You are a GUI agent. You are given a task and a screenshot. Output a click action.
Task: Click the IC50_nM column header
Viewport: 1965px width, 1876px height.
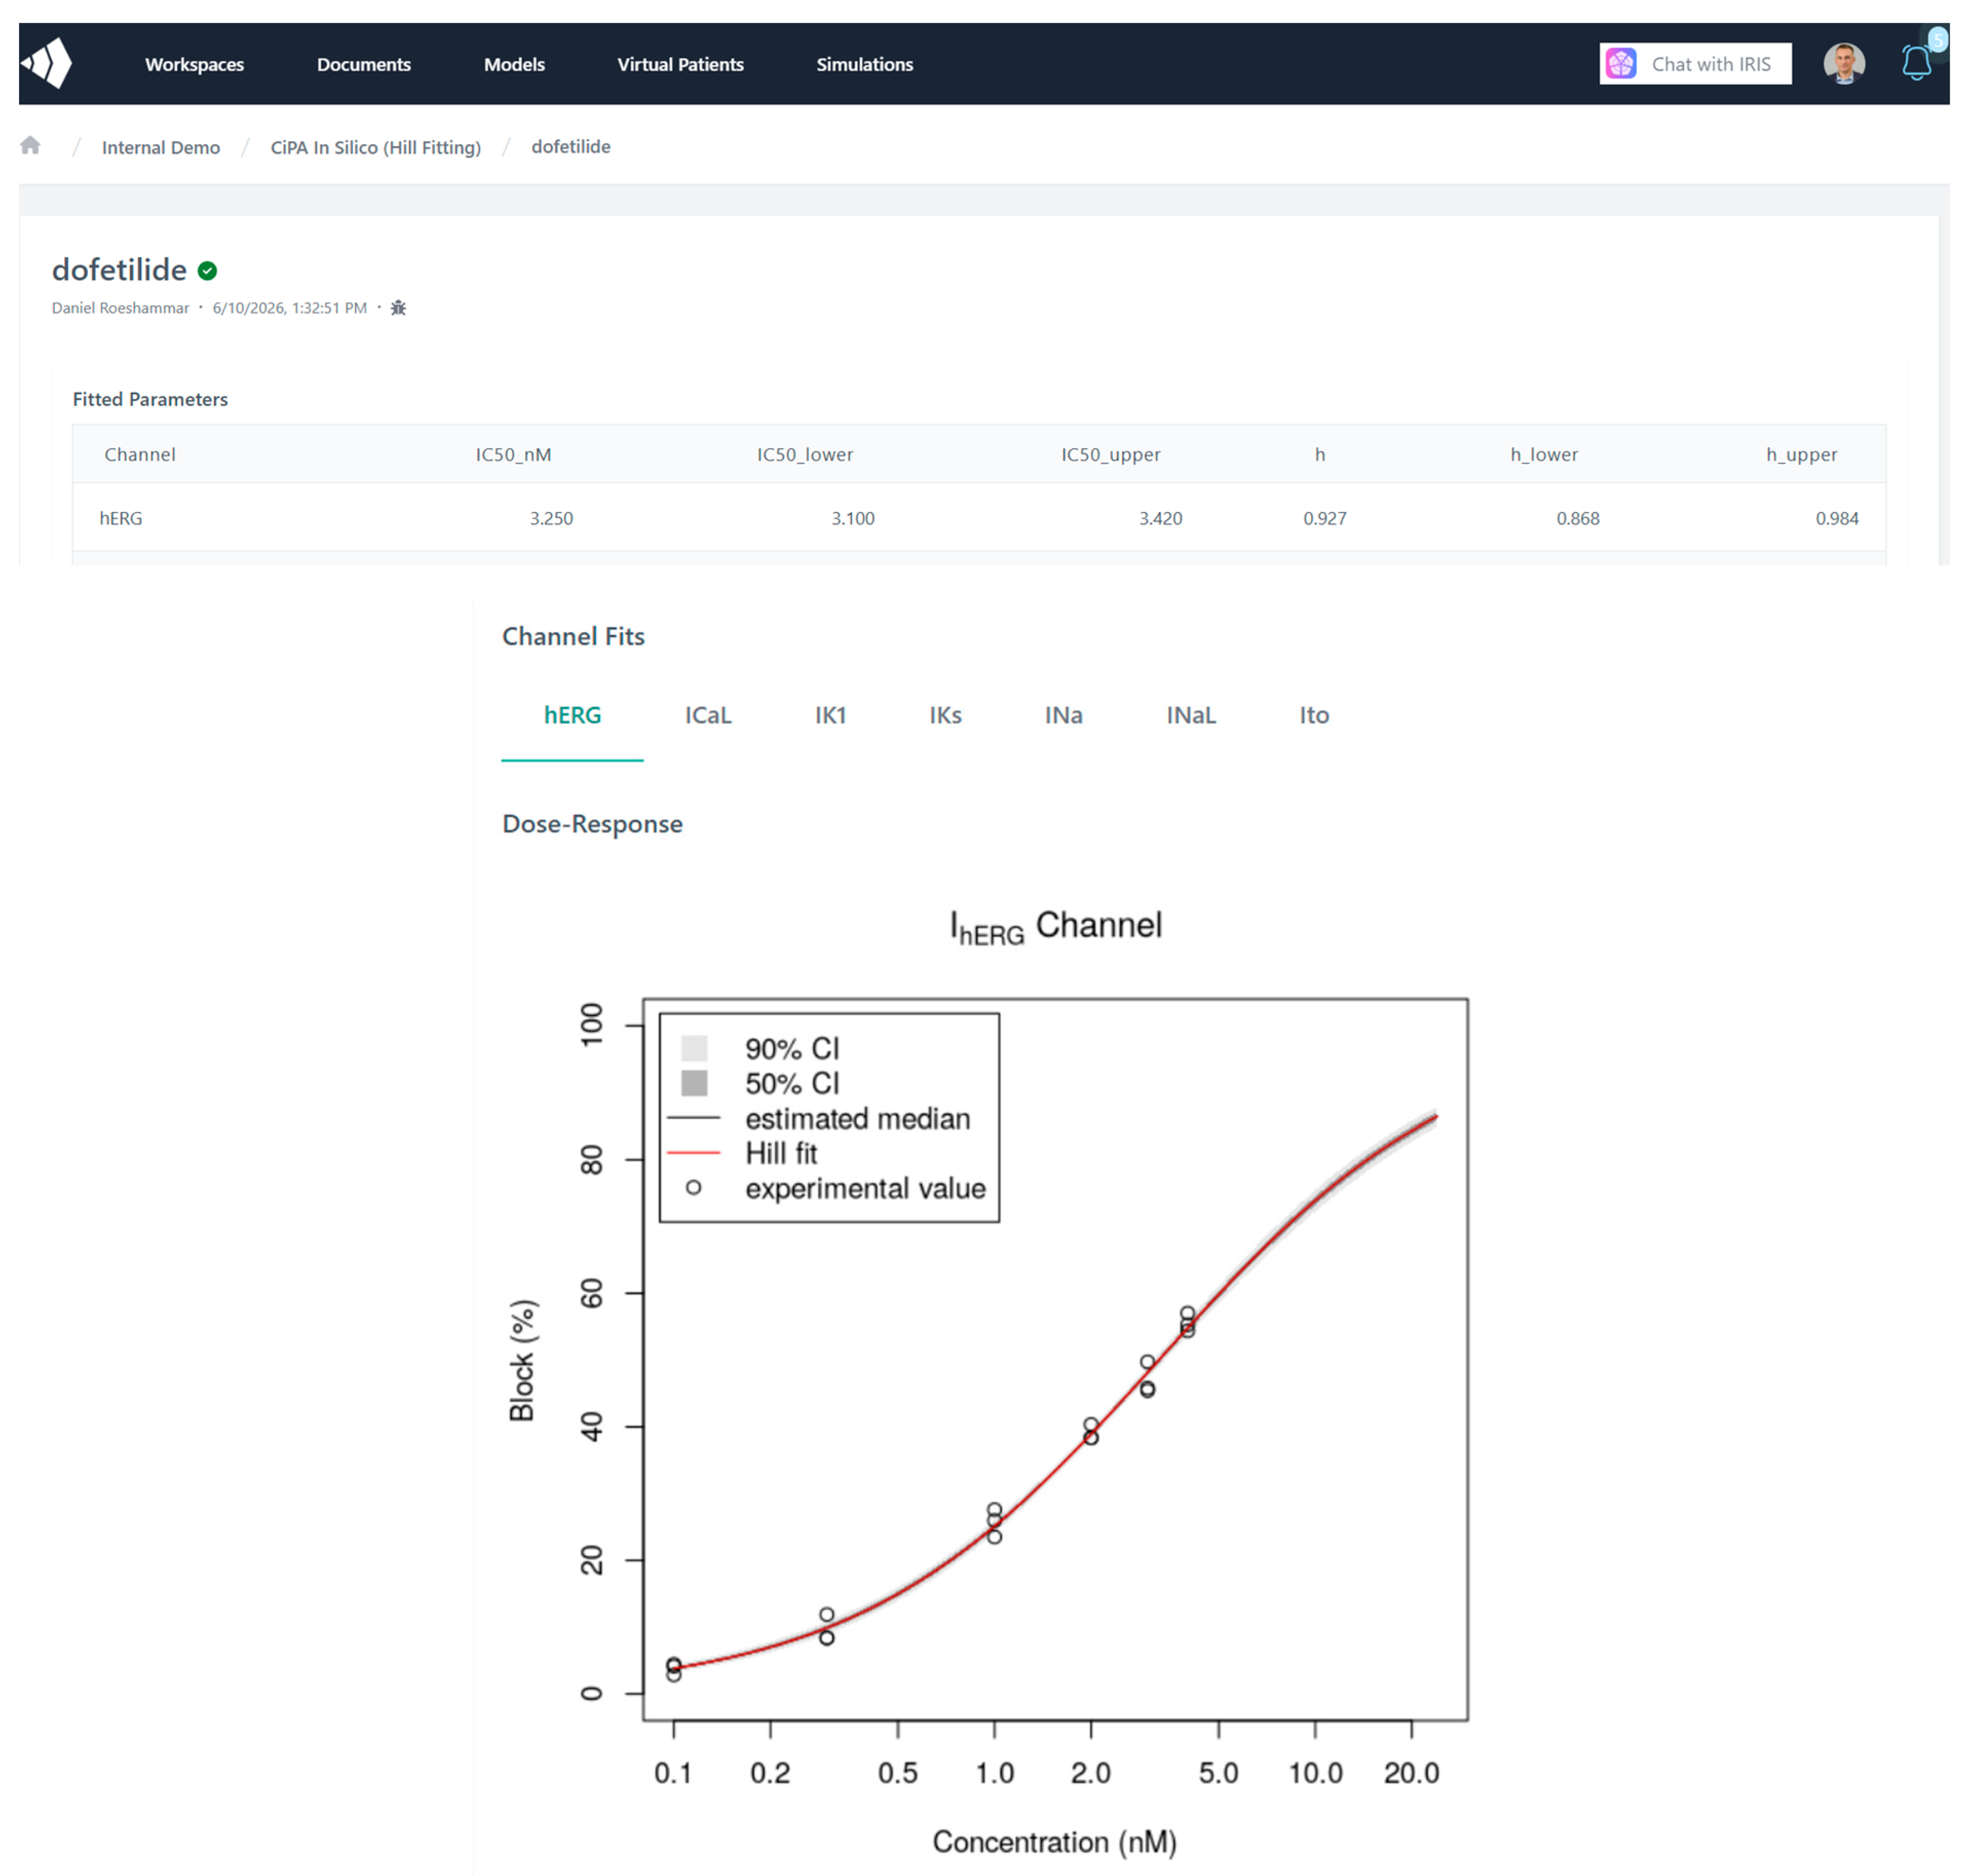[513, 454]
